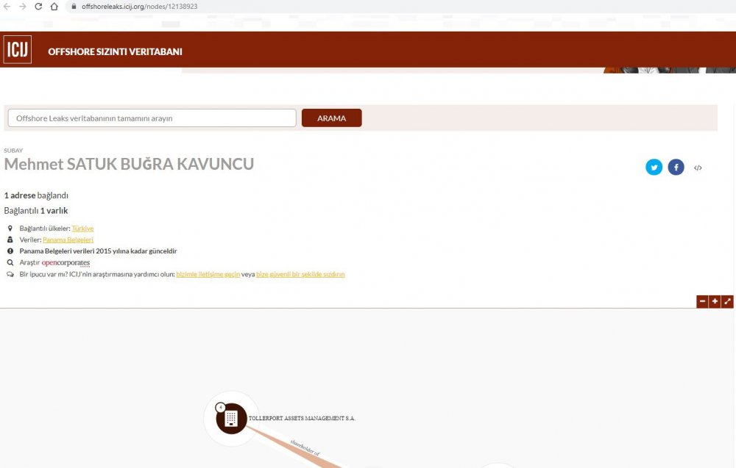
Task: Open the Türkiye country link
Action: pos(82,228)
